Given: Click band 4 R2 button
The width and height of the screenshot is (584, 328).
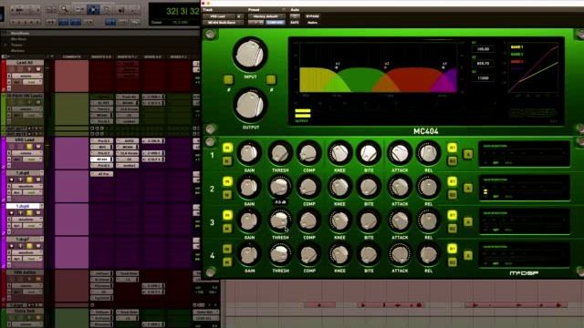Looking at the screenshot, I should 452,261.
